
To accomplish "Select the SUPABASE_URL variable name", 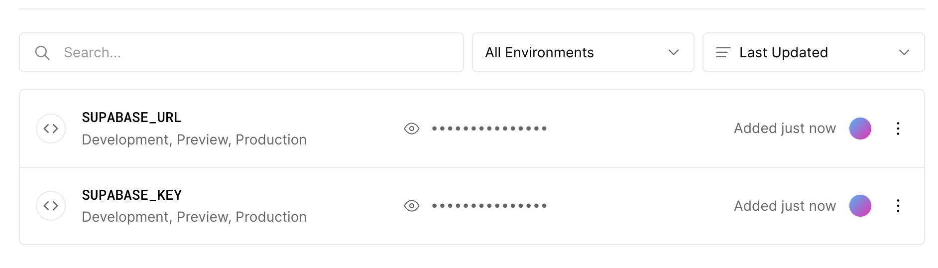I will (x=131, y=118).
